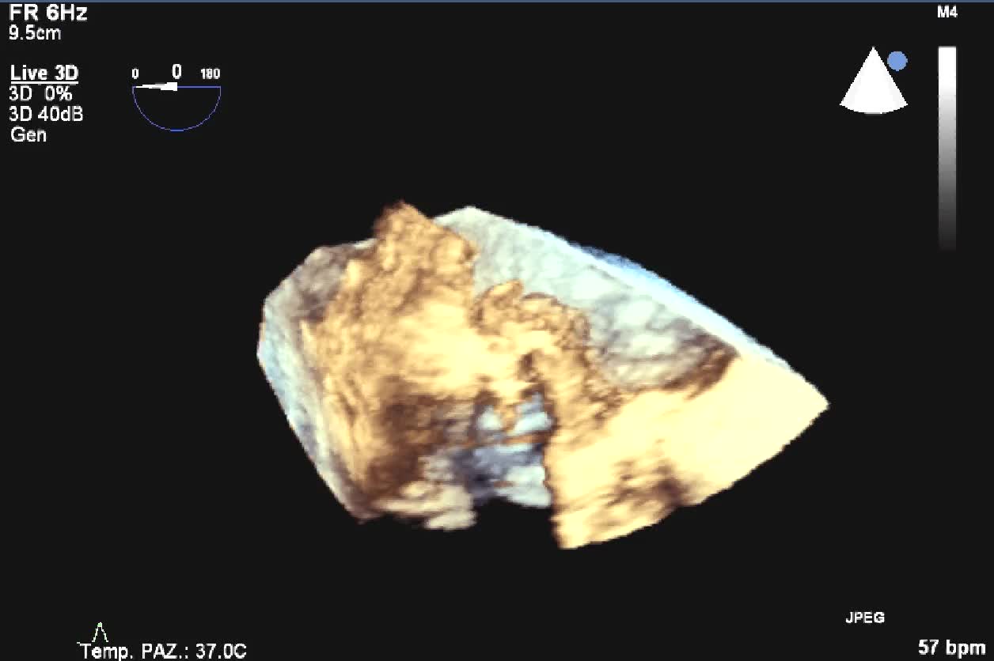Screen dimensions: 994x661
Task: Click the large center angle value 0
Action: pyautogui.click(x=176, y=72)
